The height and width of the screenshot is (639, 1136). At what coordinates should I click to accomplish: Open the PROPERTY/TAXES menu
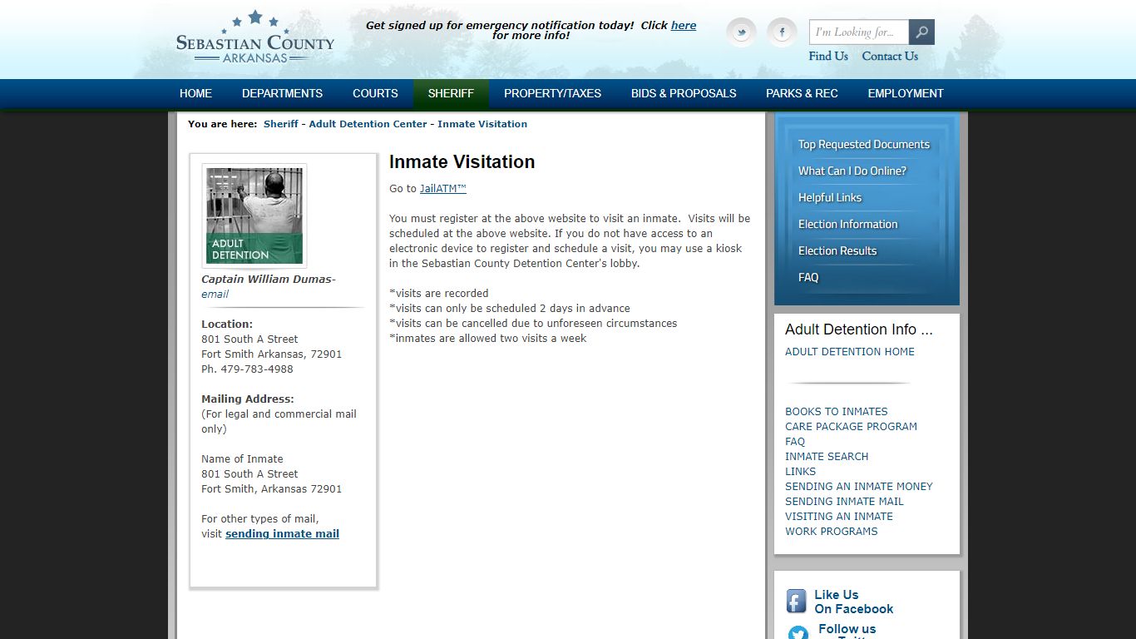(x=552, y=93)
